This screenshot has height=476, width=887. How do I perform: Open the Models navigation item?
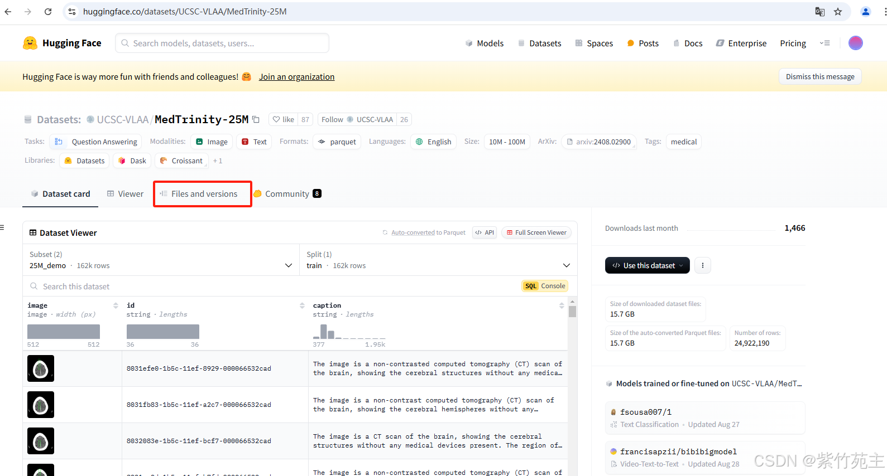click(x=485, y=43)
